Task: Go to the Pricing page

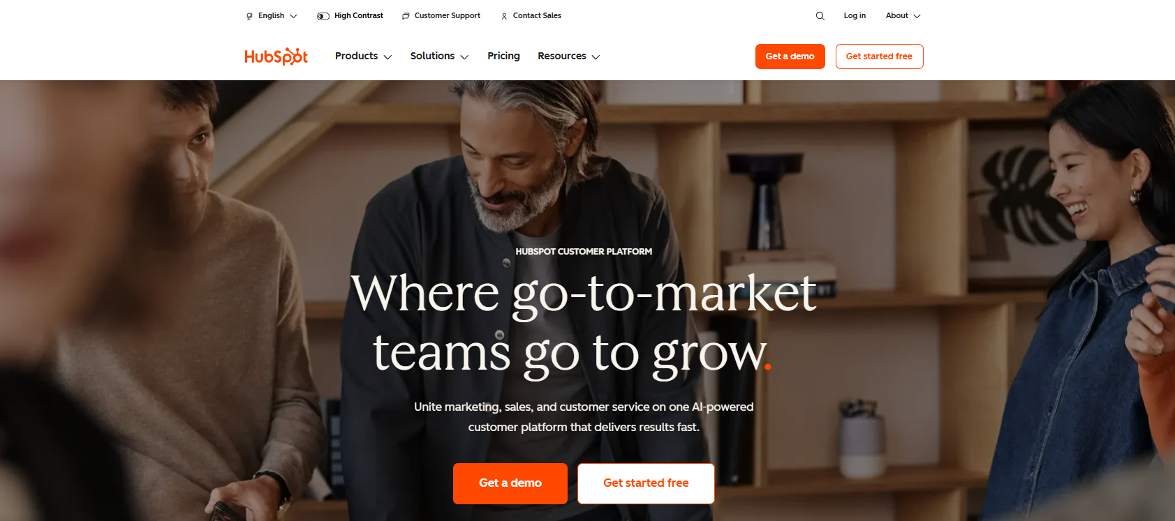Action: (503, 56)
